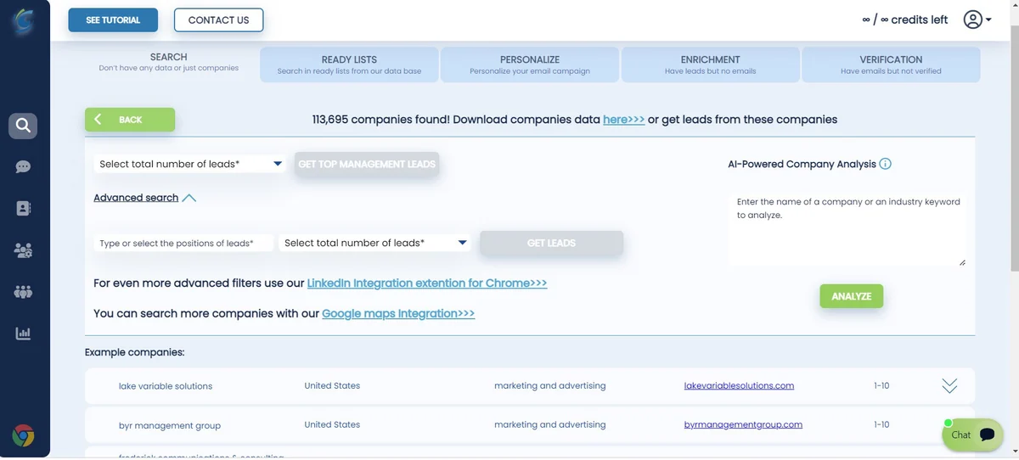Screen dimensions: 1019x460
Task: Open the search magnifier icon in sidebar
Action: click(23, 126)
